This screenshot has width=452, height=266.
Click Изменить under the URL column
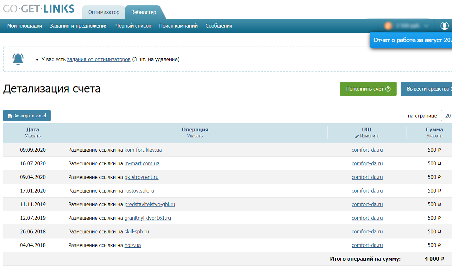(370, 136)
